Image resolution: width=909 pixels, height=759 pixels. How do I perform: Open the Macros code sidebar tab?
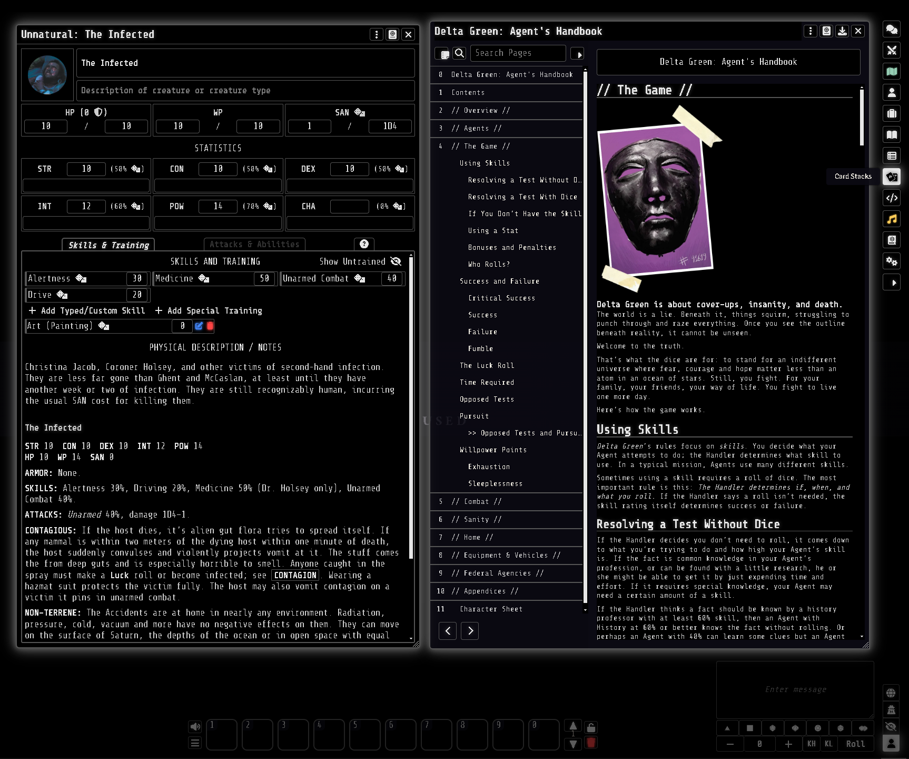[892, 198]
